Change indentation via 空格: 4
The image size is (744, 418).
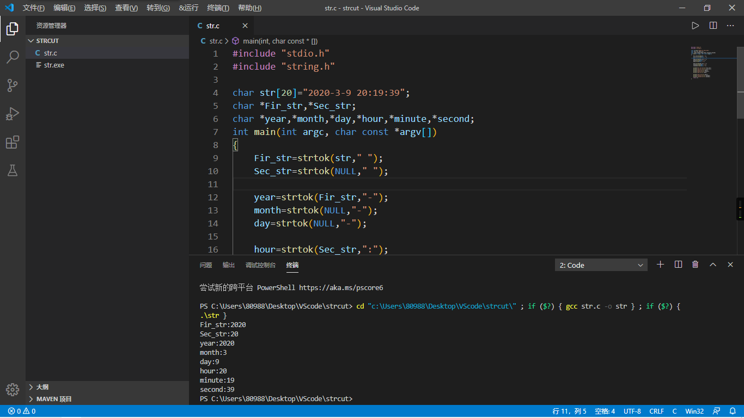point(605,411)
